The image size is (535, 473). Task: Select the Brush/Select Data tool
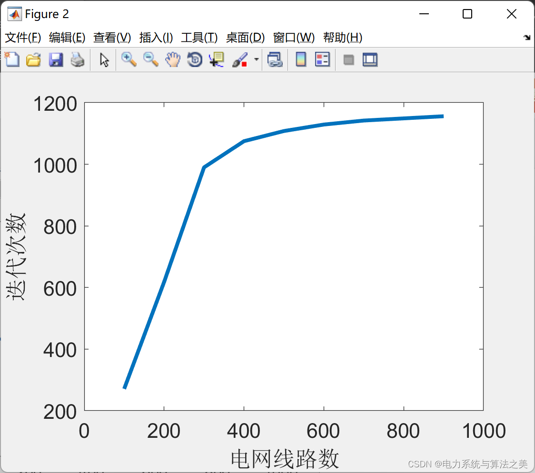[x=240, y=59]
